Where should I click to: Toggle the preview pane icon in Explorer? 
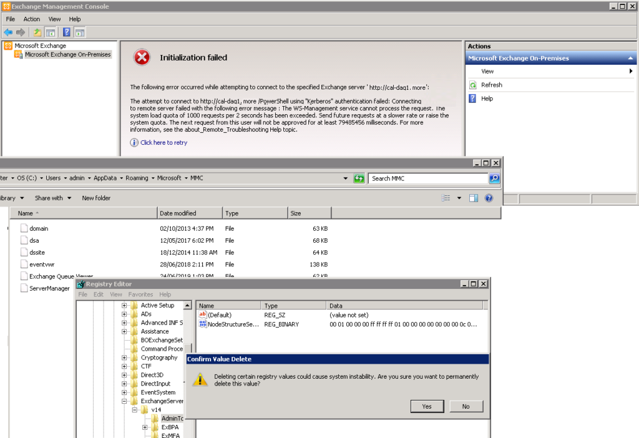pyautogui.click(x=474, y=198)
